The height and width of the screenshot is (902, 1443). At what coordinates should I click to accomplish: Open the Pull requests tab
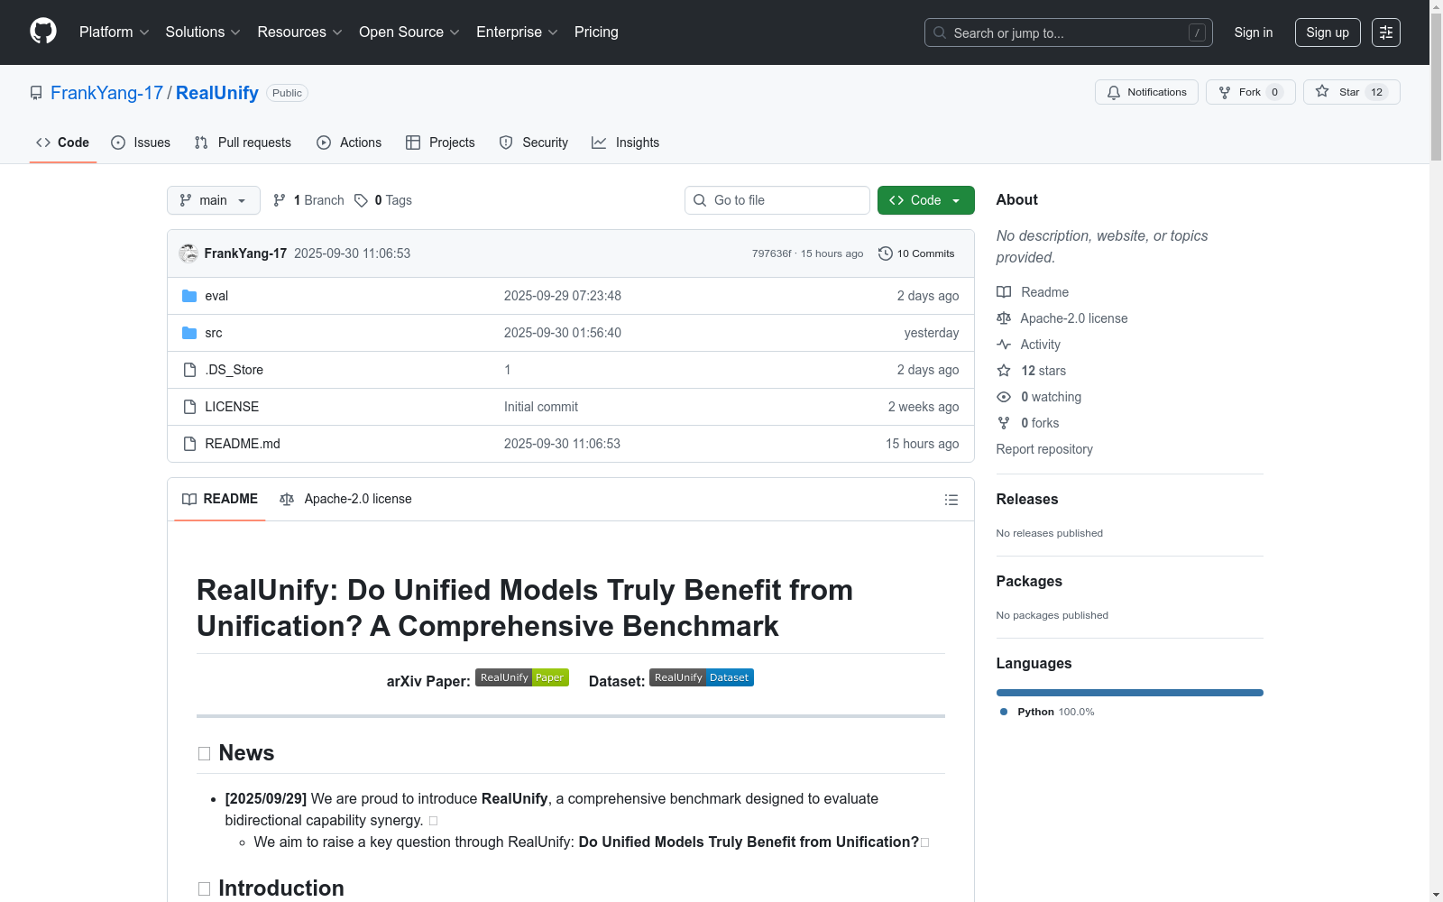[243, 143]
